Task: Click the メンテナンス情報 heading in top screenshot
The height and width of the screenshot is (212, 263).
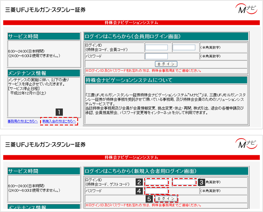Action: pos(44,73)
